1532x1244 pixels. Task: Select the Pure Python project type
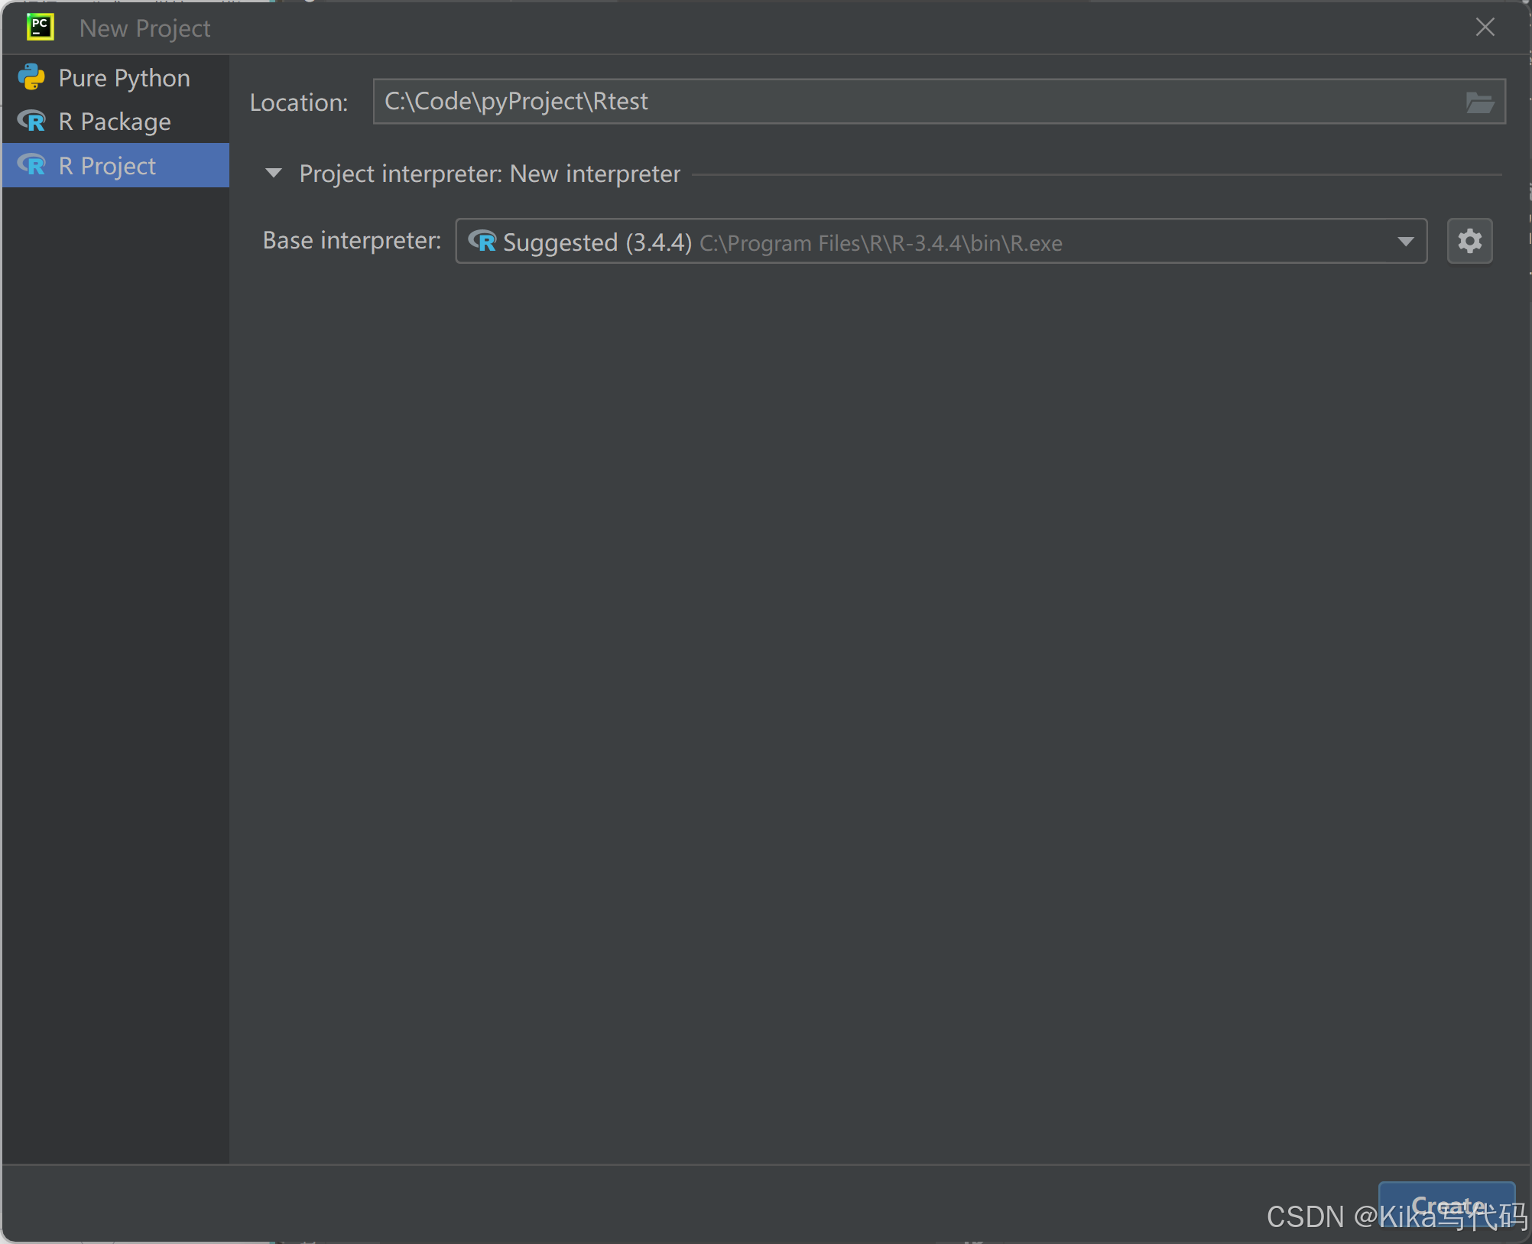coord(124,78)
